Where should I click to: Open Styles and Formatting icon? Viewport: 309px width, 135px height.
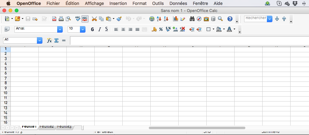(x=7, y=29)
